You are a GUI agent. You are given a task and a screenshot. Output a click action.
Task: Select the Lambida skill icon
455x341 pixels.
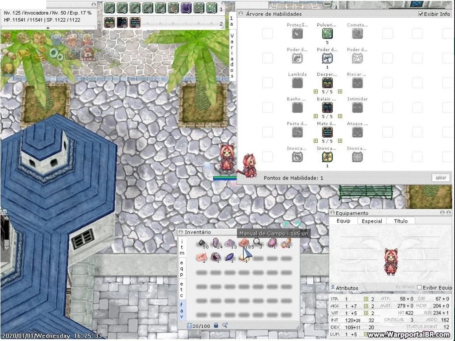click(x=297, y=83)
